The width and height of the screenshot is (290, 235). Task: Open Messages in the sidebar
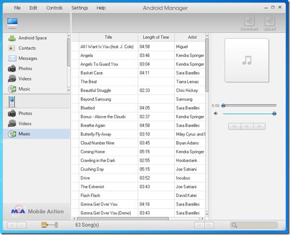(23, 58)
